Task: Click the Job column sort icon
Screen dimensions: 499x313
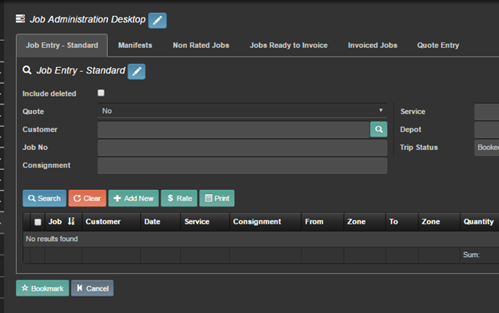Action: click(x=71, y=221)
